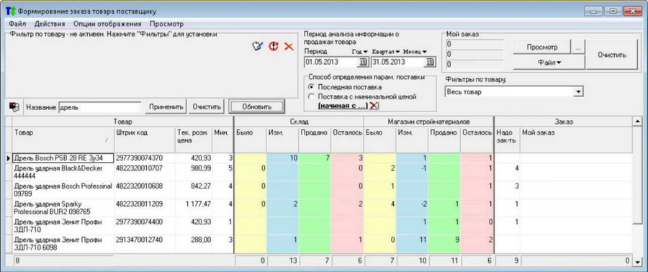Open the Месяц period dropdown
Screen dimensions: 648x272
click(x=415, y=52)
